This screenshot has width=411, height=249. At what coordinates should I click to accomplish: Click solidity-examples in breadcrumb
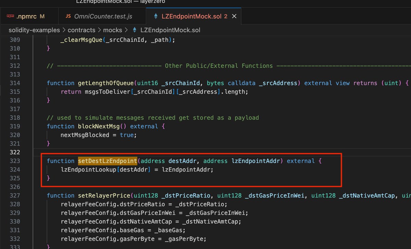pos(34,30)
